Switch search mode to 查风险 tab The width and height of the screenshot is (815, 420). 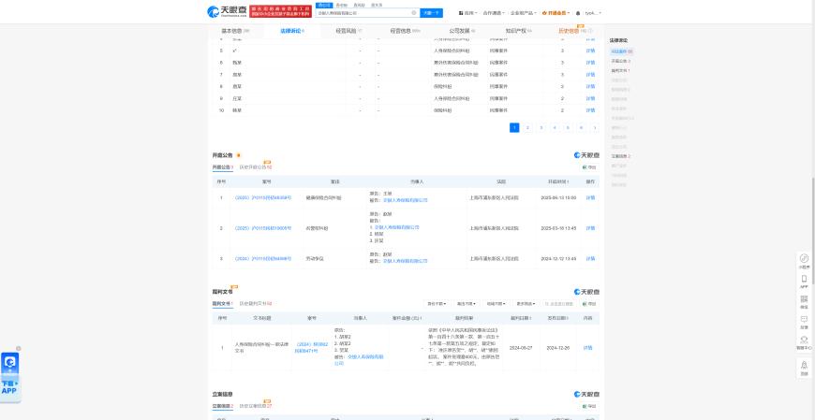click(359, 6)
